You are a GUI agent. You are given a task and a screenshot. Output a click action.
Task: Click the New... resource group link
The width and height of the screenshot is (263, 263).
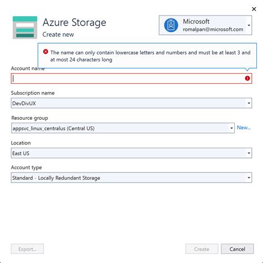[x=244, y=128]
